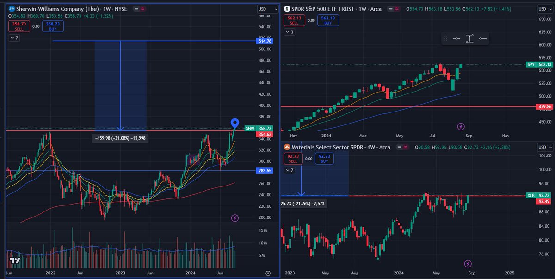
Task: Click the 479.86 red price label on the SPY axis
Action: point(544,106)
